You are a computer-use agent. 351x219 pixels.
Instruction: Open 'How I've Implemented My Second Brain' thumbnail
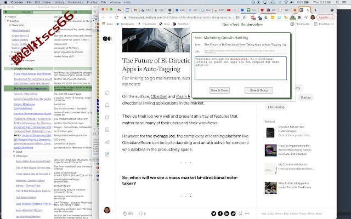pos(270,150)
